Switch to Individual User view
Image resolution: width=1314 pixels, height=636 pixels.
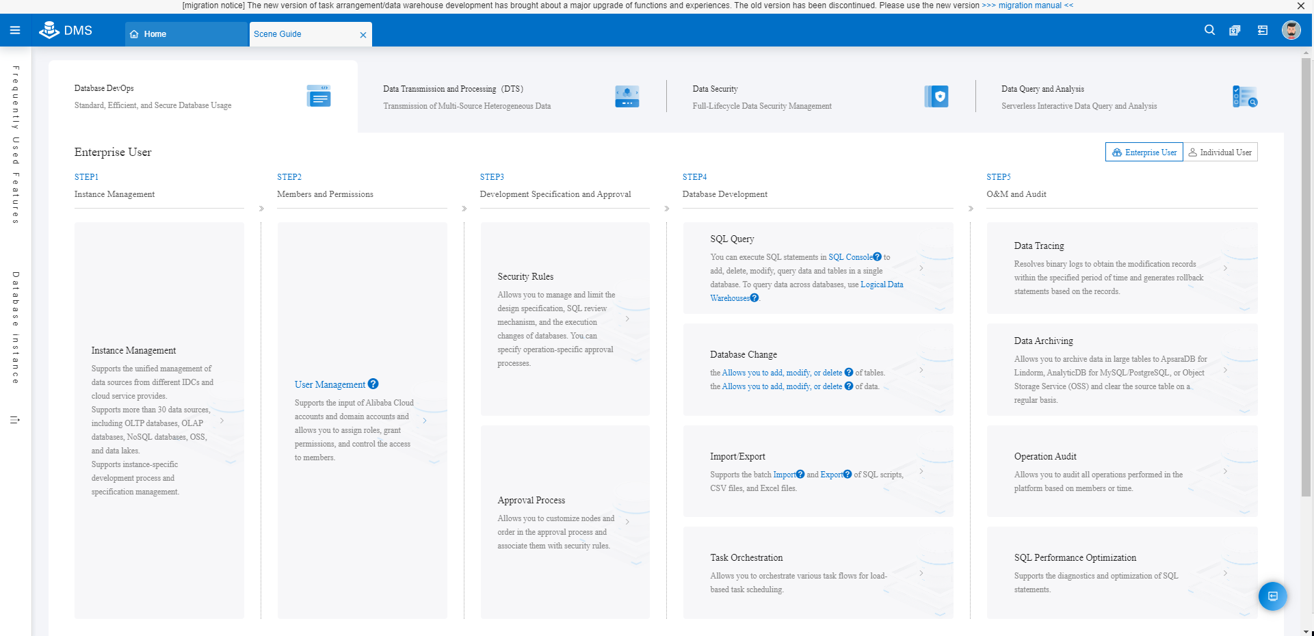tap(1220, 153)
